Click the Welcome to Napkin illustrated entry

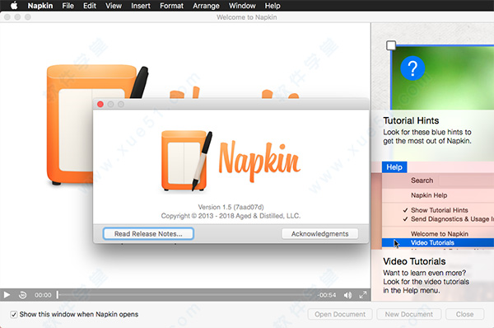pos(440,234)
